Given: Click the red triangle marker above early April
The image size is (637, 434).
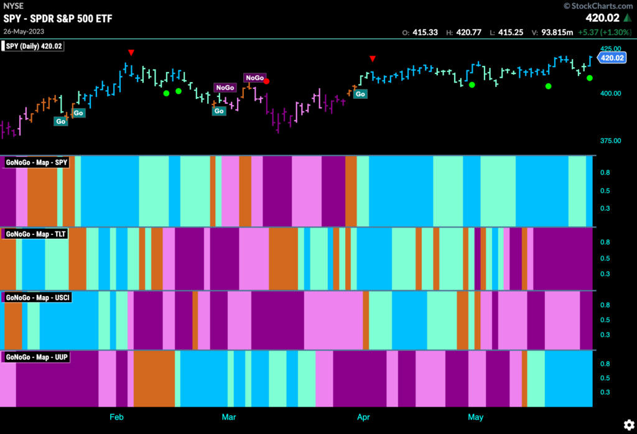Looking at the screenshot, I should [x=373, y=59].
